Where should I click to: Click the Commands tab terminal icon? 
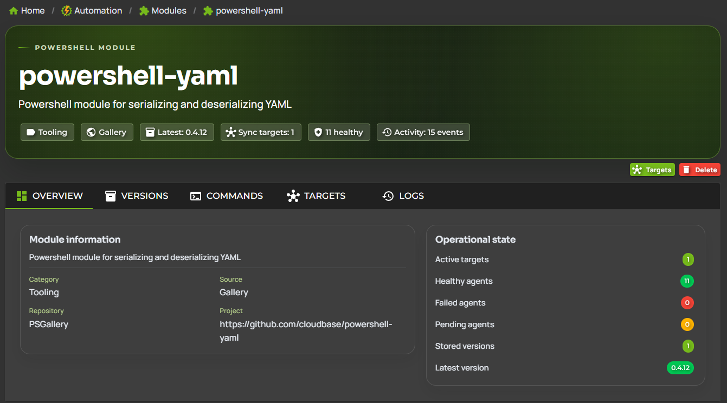pos(196,196)
